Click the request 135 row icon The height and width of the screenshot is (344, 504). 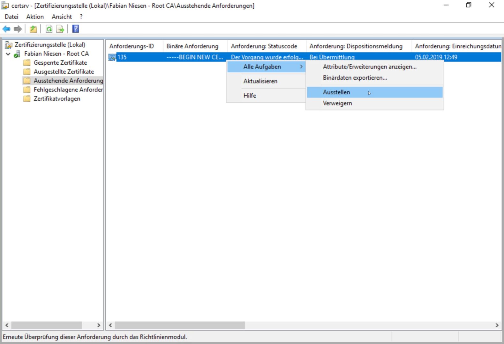(x=112, y=57)
